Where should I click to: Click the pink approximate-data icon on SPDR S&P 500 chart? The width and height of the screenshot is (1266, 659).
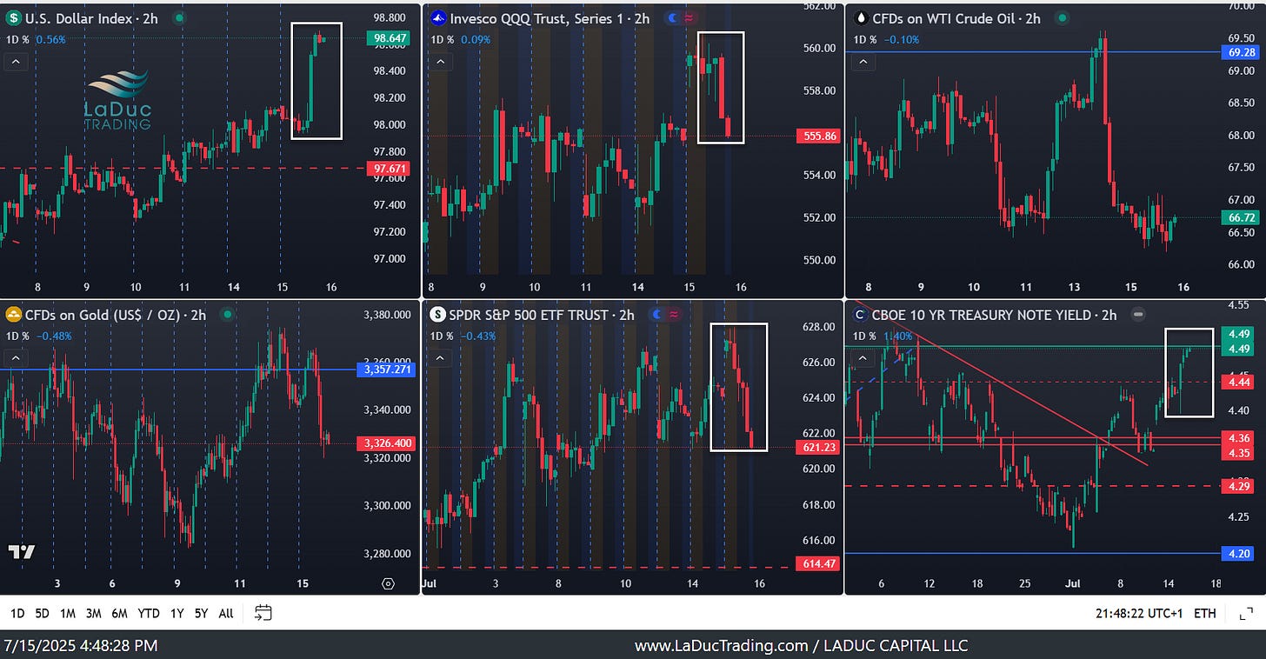pos(674,314)
